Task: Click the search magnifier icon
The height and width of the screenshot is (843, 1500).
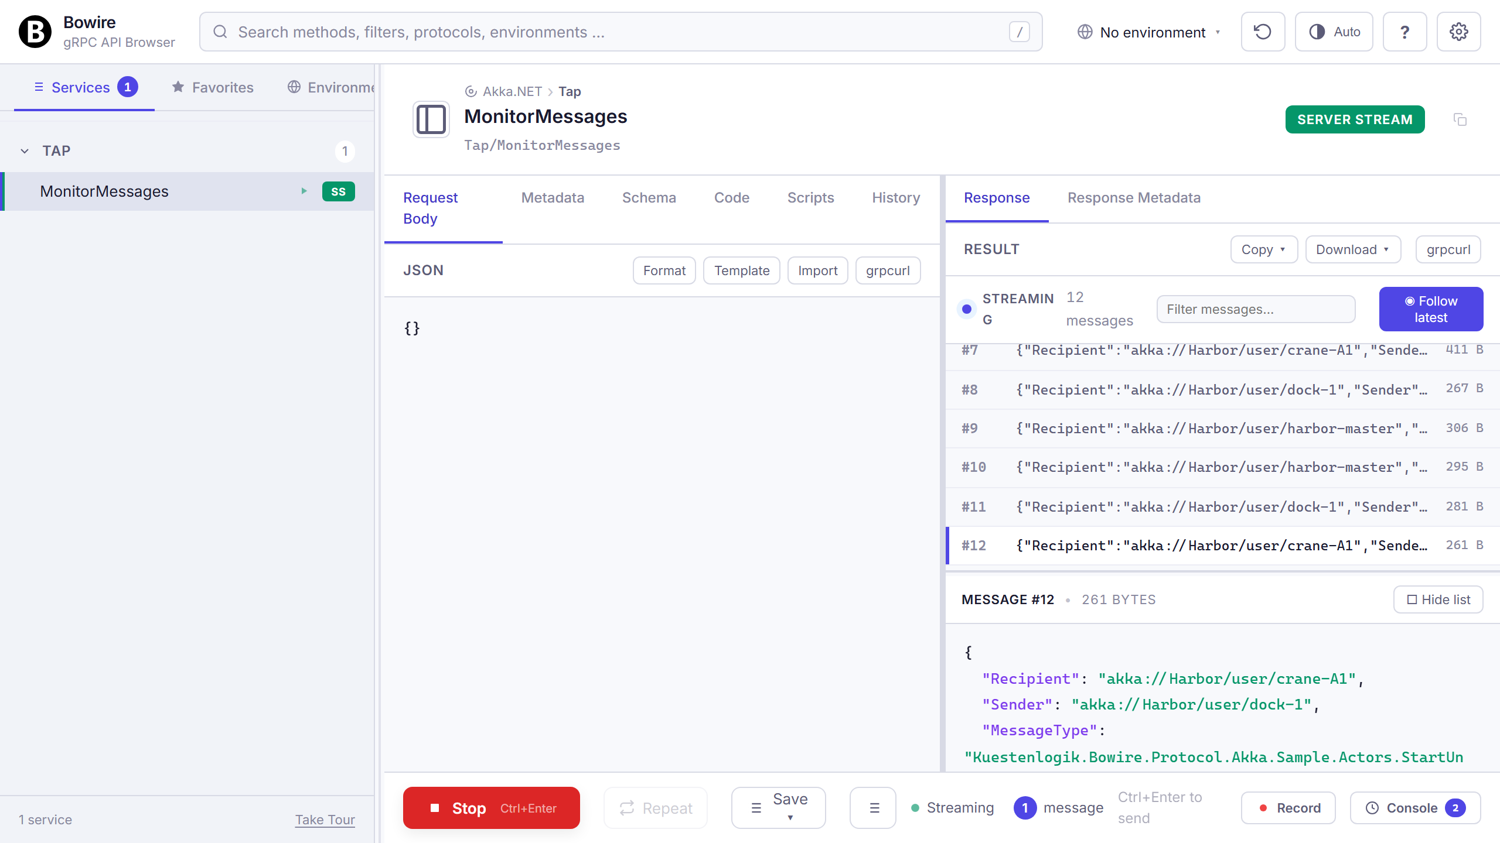Action: 220,32
